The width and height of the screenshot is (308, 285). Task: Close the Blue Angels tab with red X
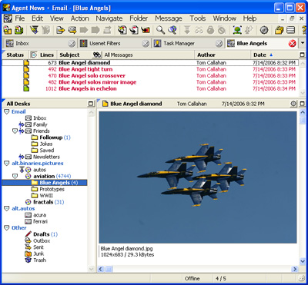click(x=292, y=44)
